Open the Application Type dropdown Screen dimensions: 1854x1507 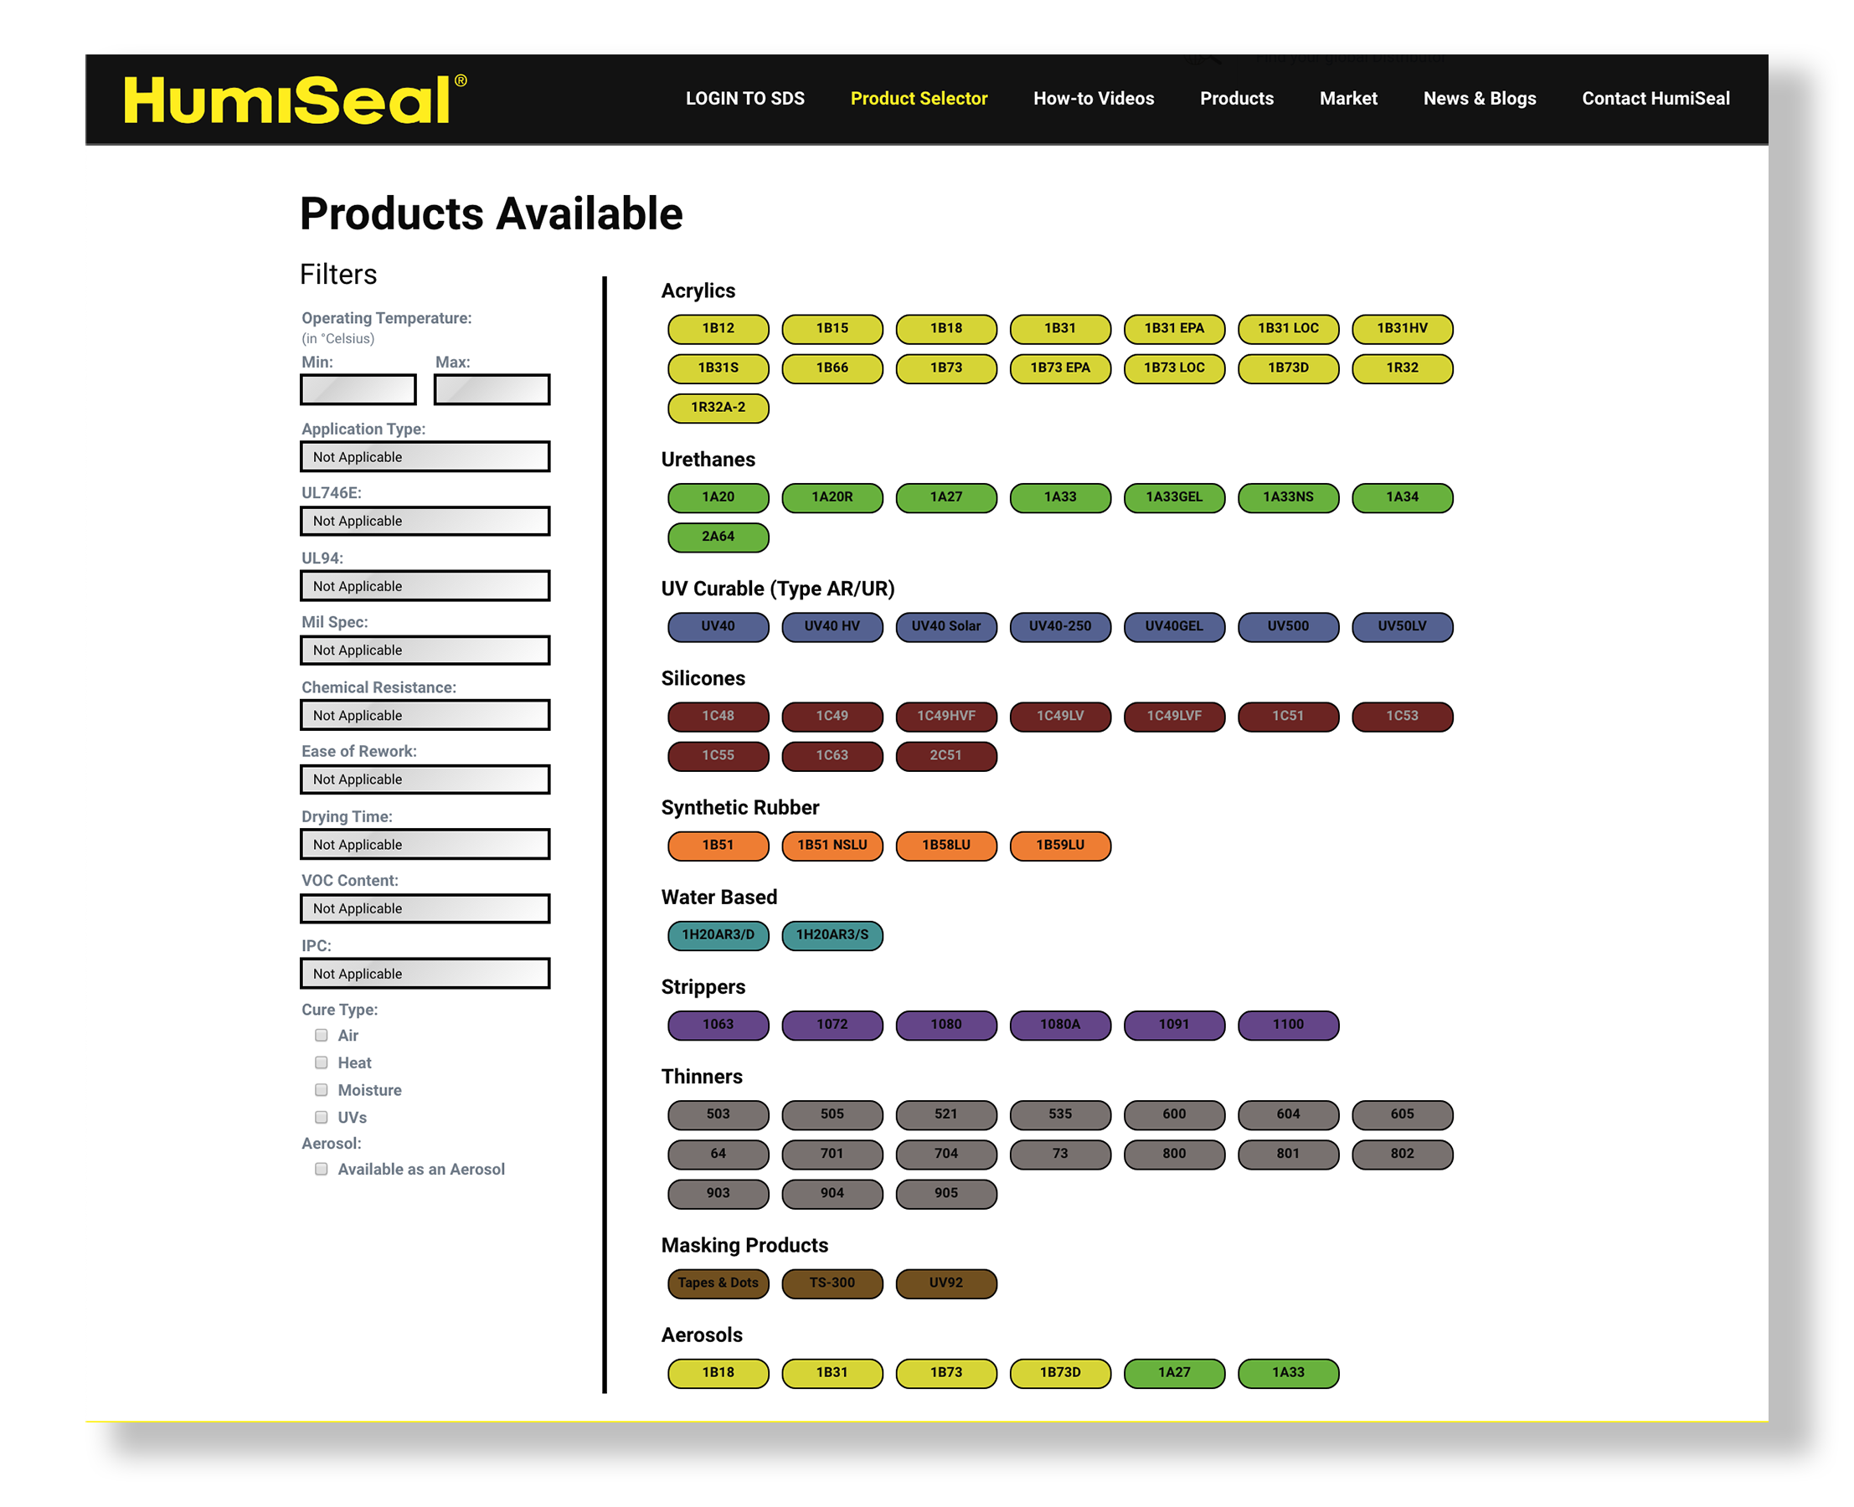point(425,456)
